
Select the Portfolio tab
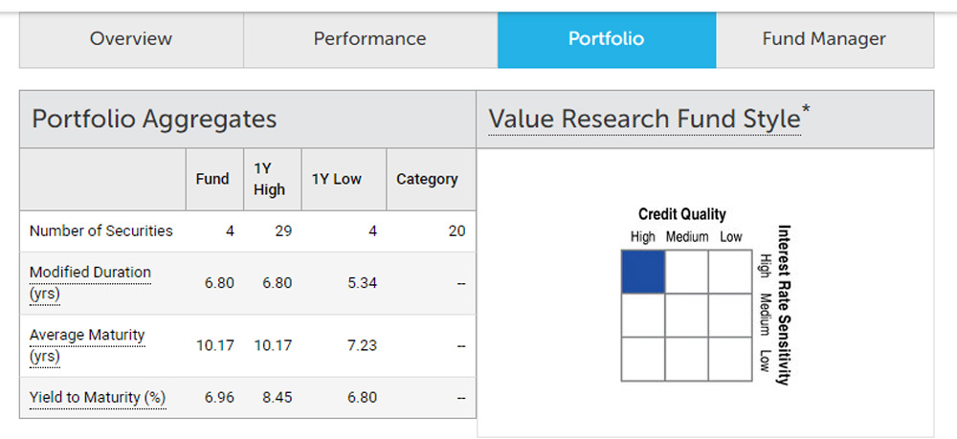click(x=606, y=39)
